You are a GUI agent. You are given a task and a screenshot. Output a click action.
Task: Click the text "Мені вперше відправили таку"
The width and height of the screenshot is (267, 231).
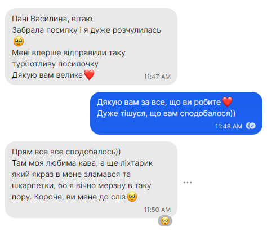[69, 52]
